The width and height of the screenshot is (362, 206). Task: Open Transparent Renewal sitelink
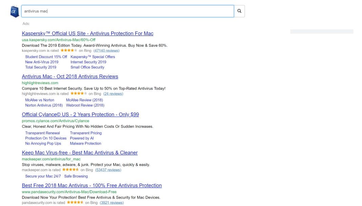click(42, 133)
